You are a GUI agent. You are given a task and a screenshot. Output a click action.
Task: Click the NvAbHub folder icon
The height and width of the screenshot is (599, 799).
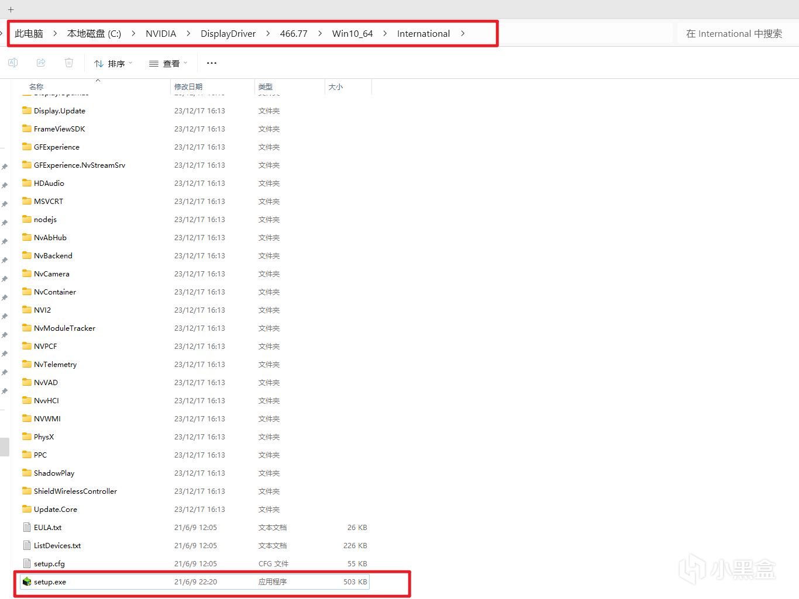(x=27, y=237)
